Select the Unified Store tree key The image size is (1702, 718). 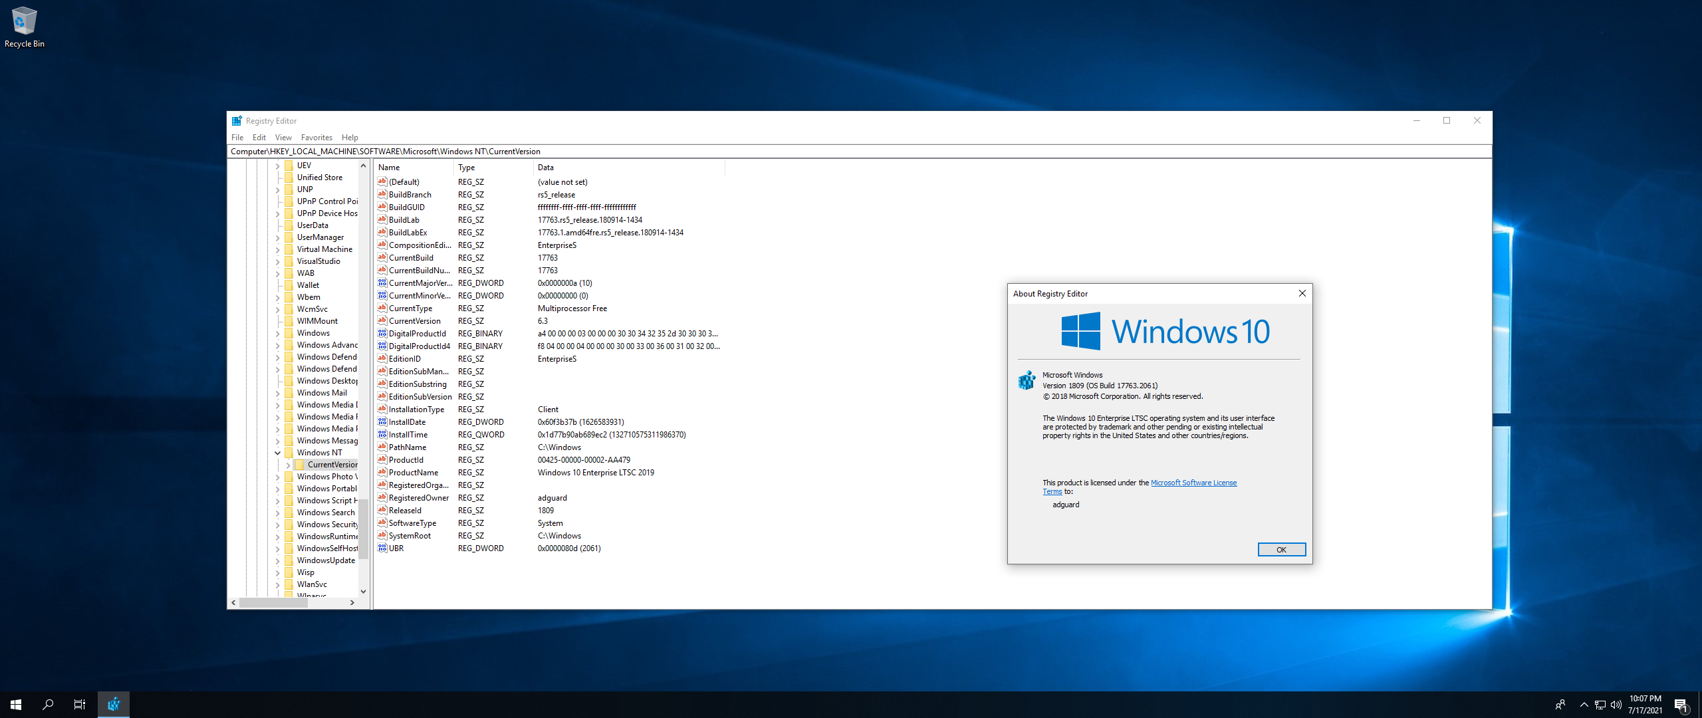coord(320,178)
